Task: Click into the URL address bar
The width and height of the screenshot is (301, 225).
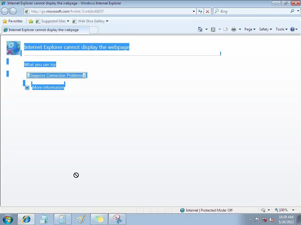Action: 111,11
